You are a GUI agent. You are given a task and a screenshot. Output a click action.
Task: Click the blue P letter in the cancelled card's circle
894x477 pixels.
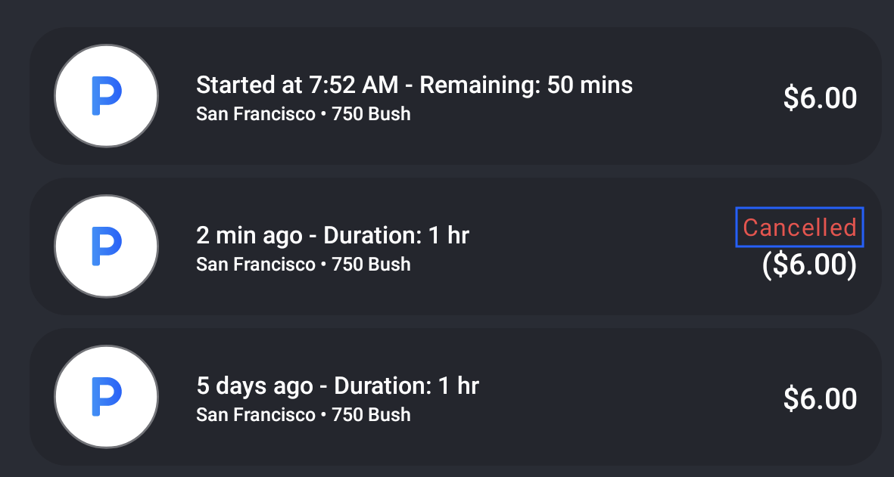[x=107, y=246]
